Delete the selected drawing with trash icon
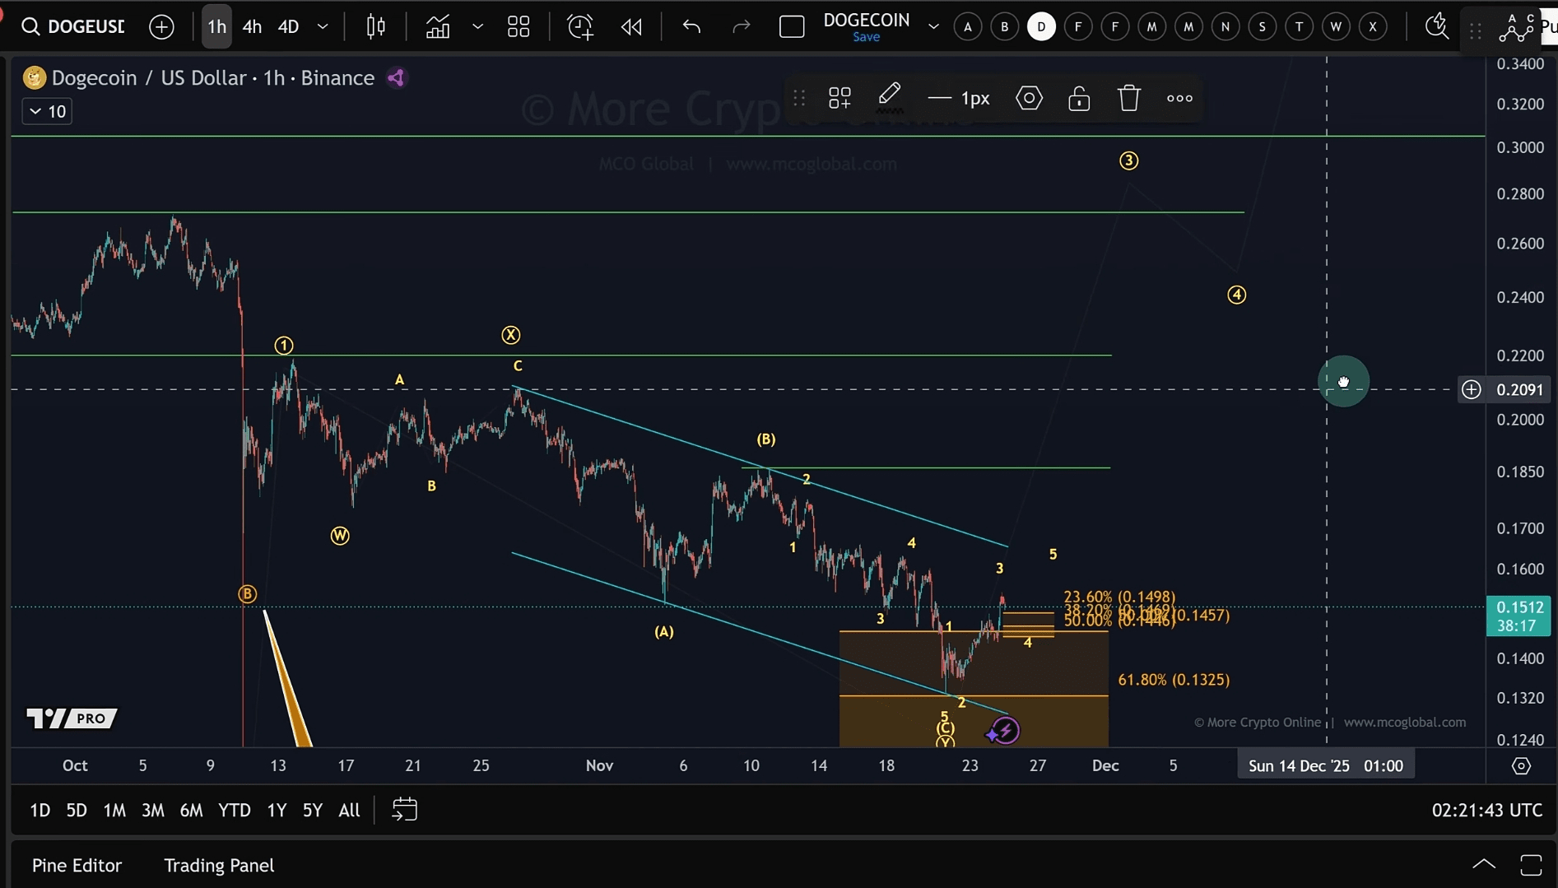This screenshot has height=888, width=1558. (x=1129, y=99)
